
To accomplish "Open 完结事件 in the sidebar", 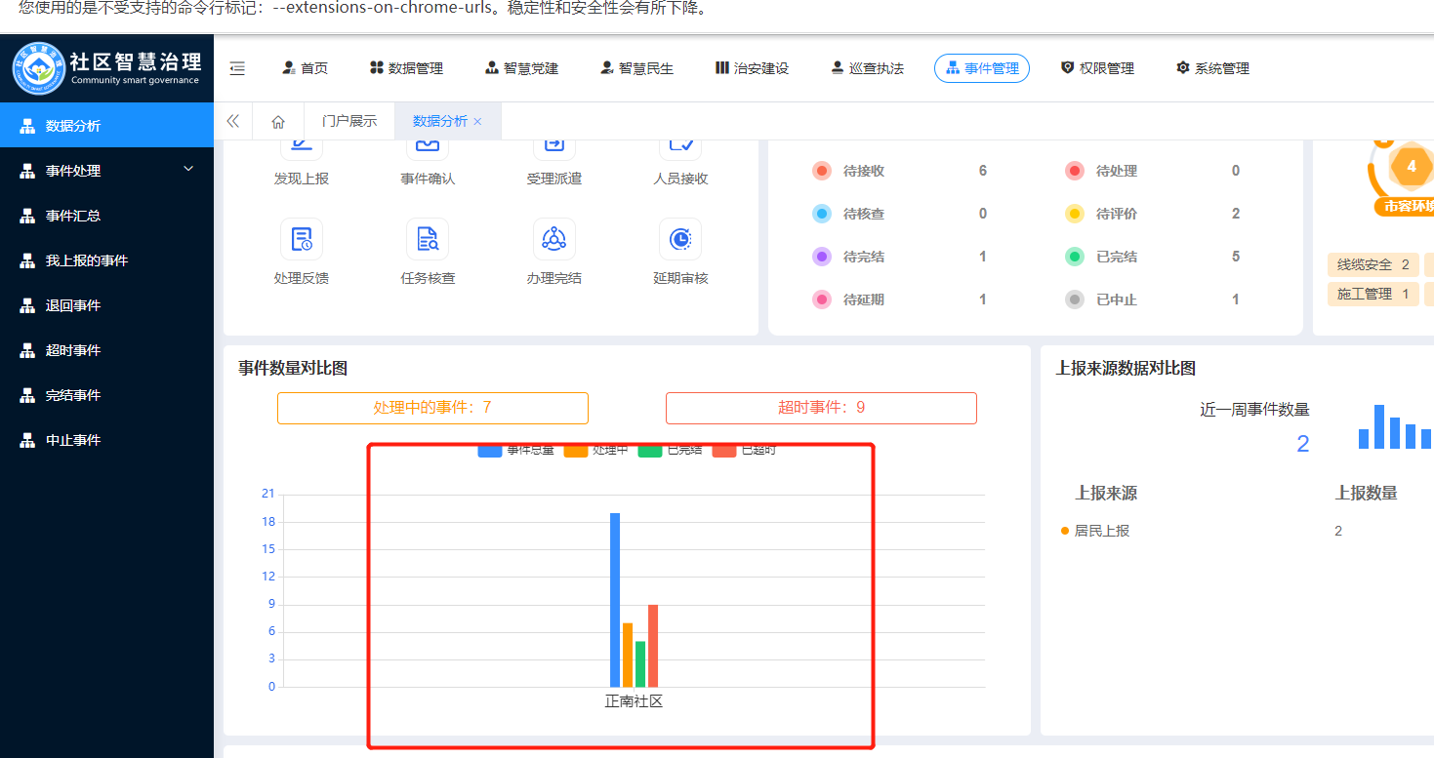I will click(106, 394).
